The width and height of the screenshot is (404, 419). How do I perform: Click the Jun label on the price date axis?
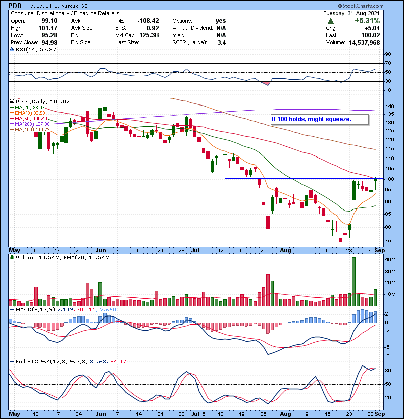100,251
